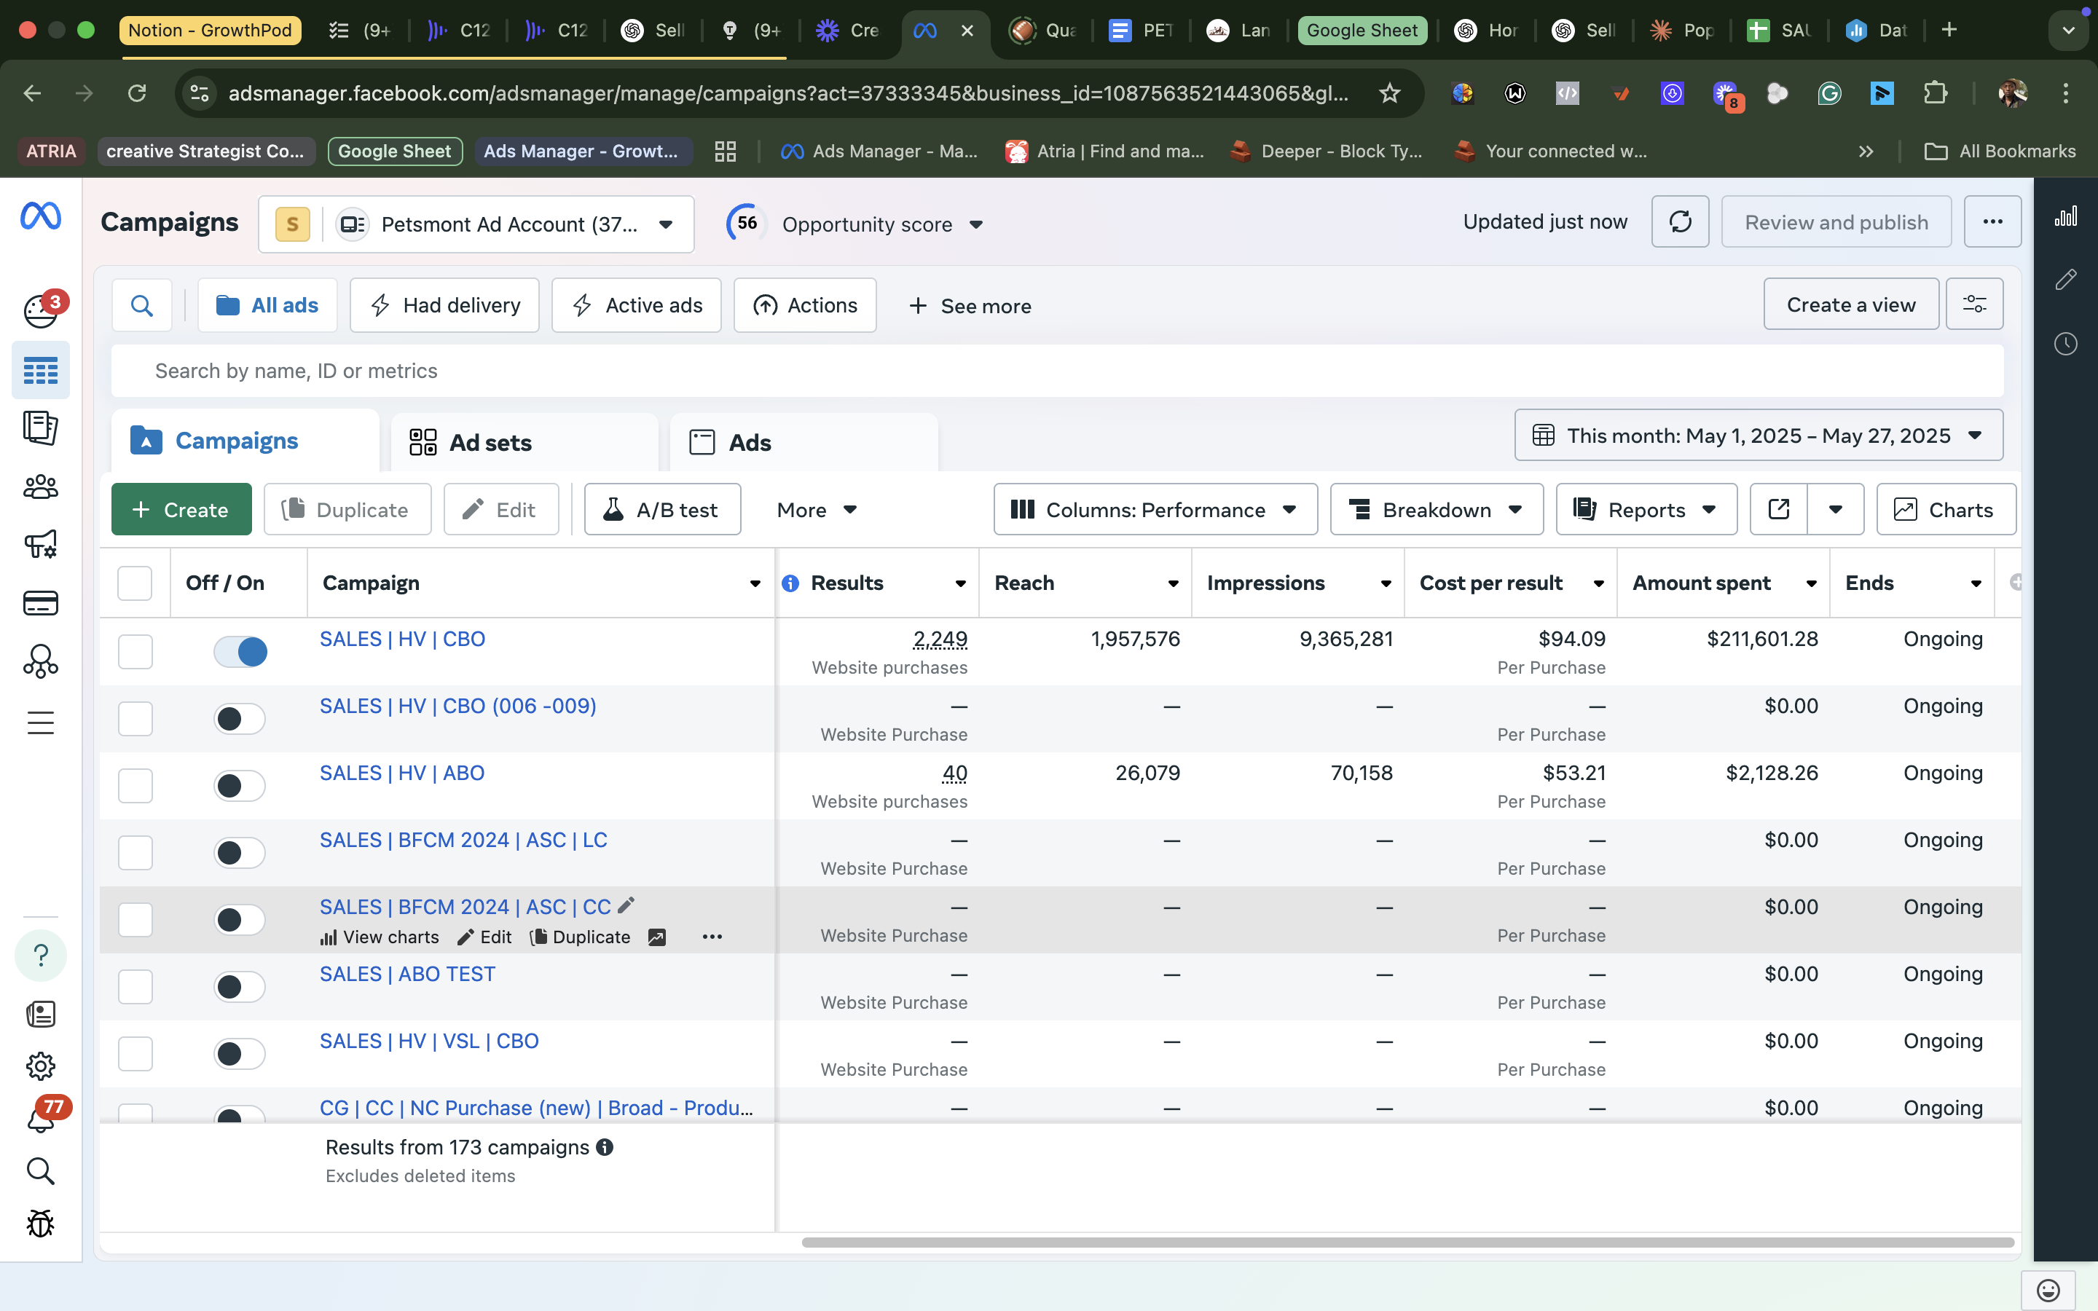The height and width of the screenshot is (1311, 2098).
Task: Click the pencil edit icon in right panel
Action: pyautogui.click(x=2066, y=279)
